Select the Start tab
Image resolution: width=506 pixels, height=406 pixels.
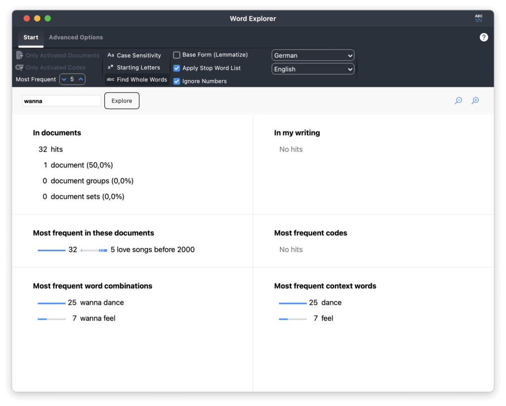click(31, 38)
